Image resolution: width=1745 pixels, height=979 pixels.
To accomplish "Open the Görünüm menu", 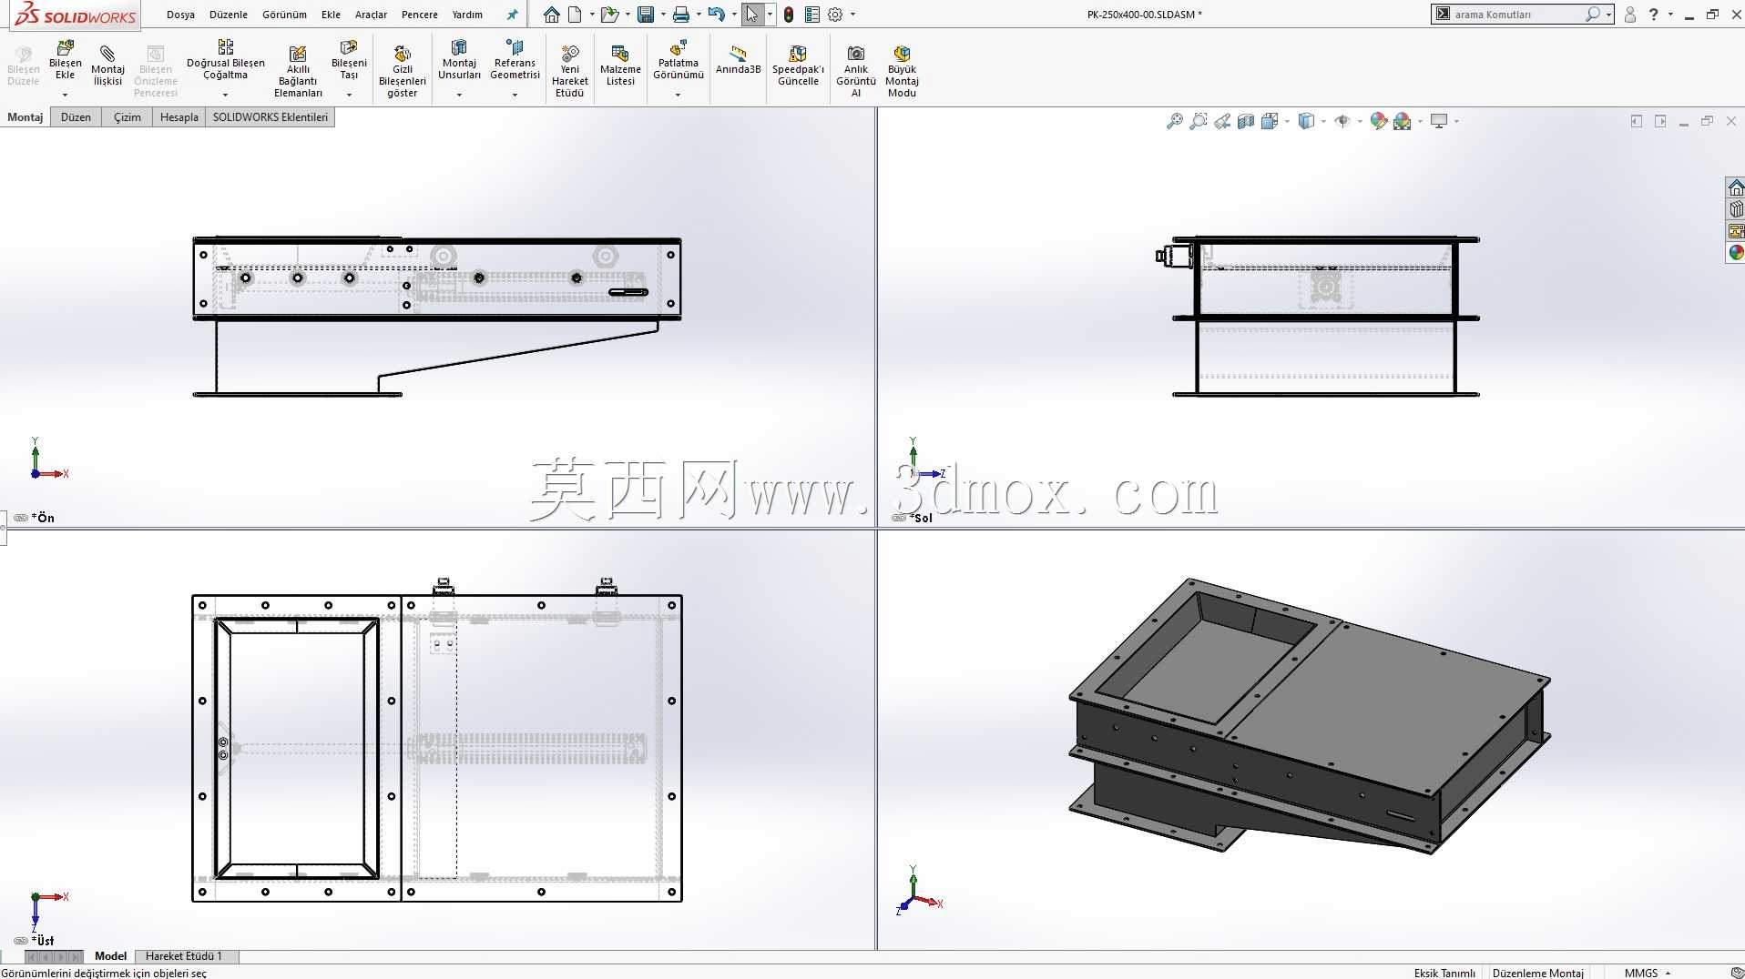I will 284,15.
